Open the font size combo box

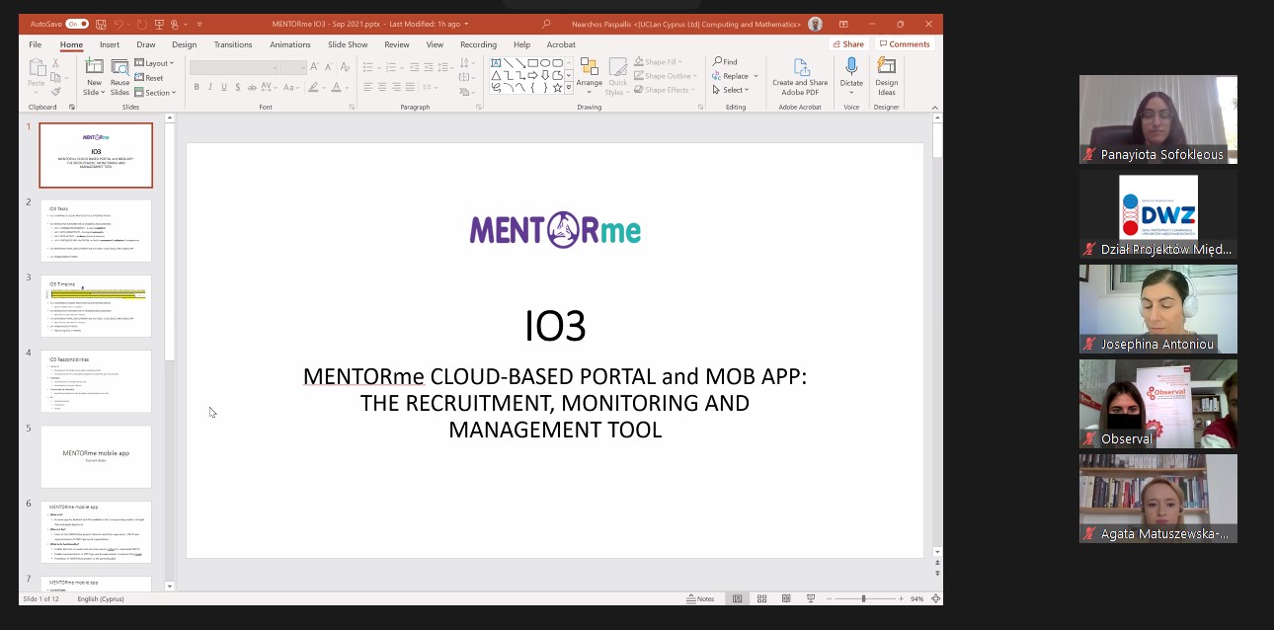pyautogui.click(x=292, y=67)
